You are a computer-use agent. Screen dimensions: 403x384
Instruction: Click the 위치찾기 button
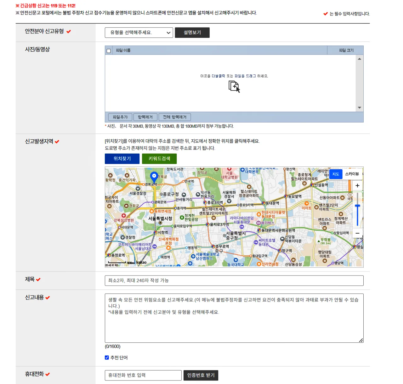(x=122, y=159)
